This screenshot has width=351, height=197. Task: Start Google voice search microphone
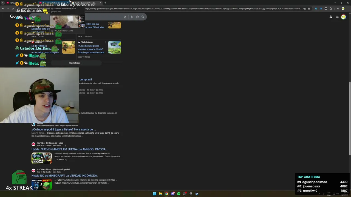(132, 17)
